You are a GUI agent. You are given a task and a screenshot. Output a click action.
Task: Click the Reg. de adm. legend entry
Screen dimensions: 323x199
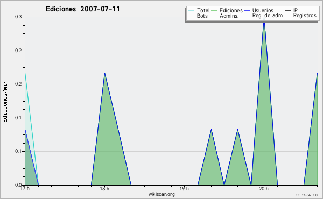point(264,16)
